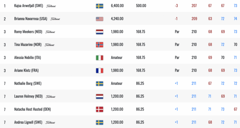This screenshot has height=128, width=240.
Task: Click the Norway flag in Tina Mazarino's row
Action: tap(99, 45)
